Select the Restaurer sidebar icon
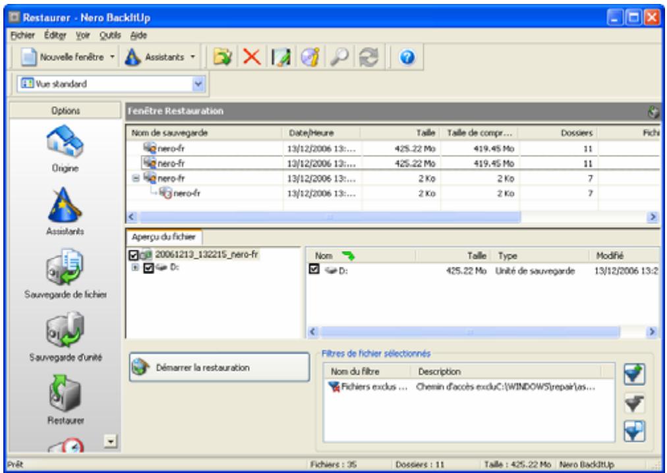Viewport: 667px width, 473px height. (65, 400)
